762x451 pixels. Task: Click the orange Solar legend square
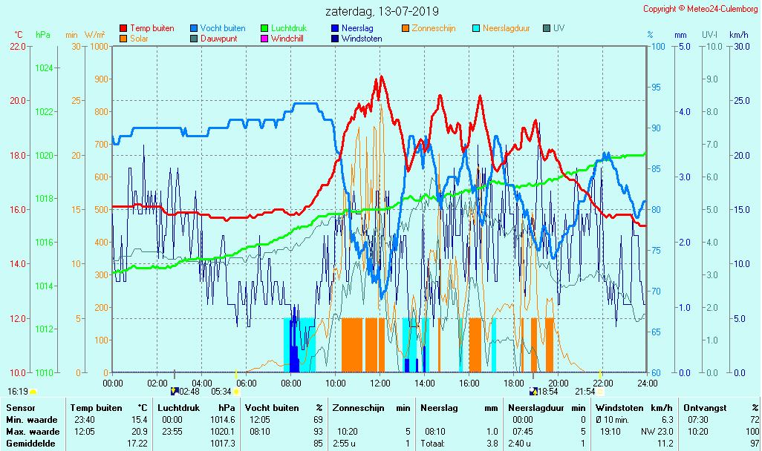point(123,39)
